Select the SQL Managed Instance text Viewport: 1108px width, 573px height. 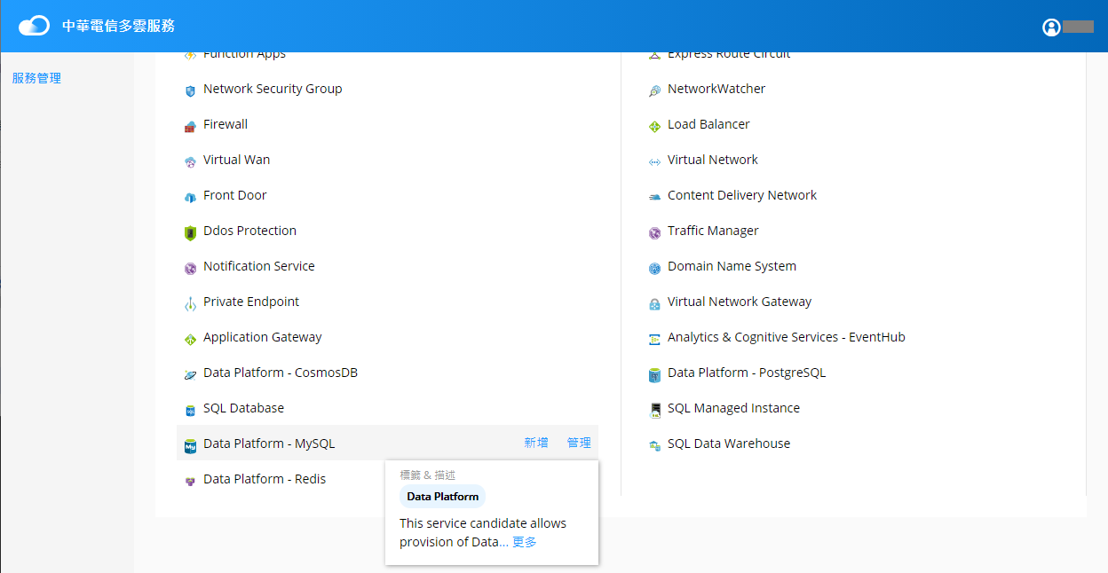point(734,408)
